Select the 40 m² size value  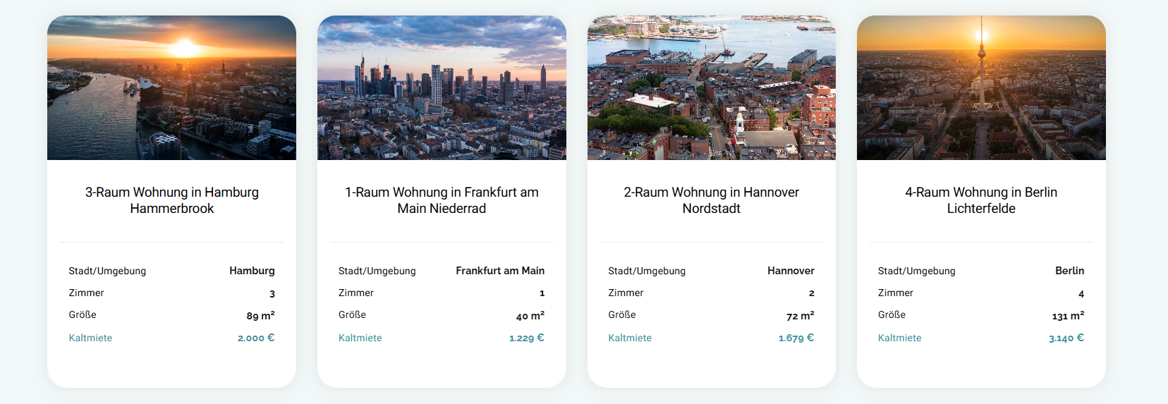(530, 316)
